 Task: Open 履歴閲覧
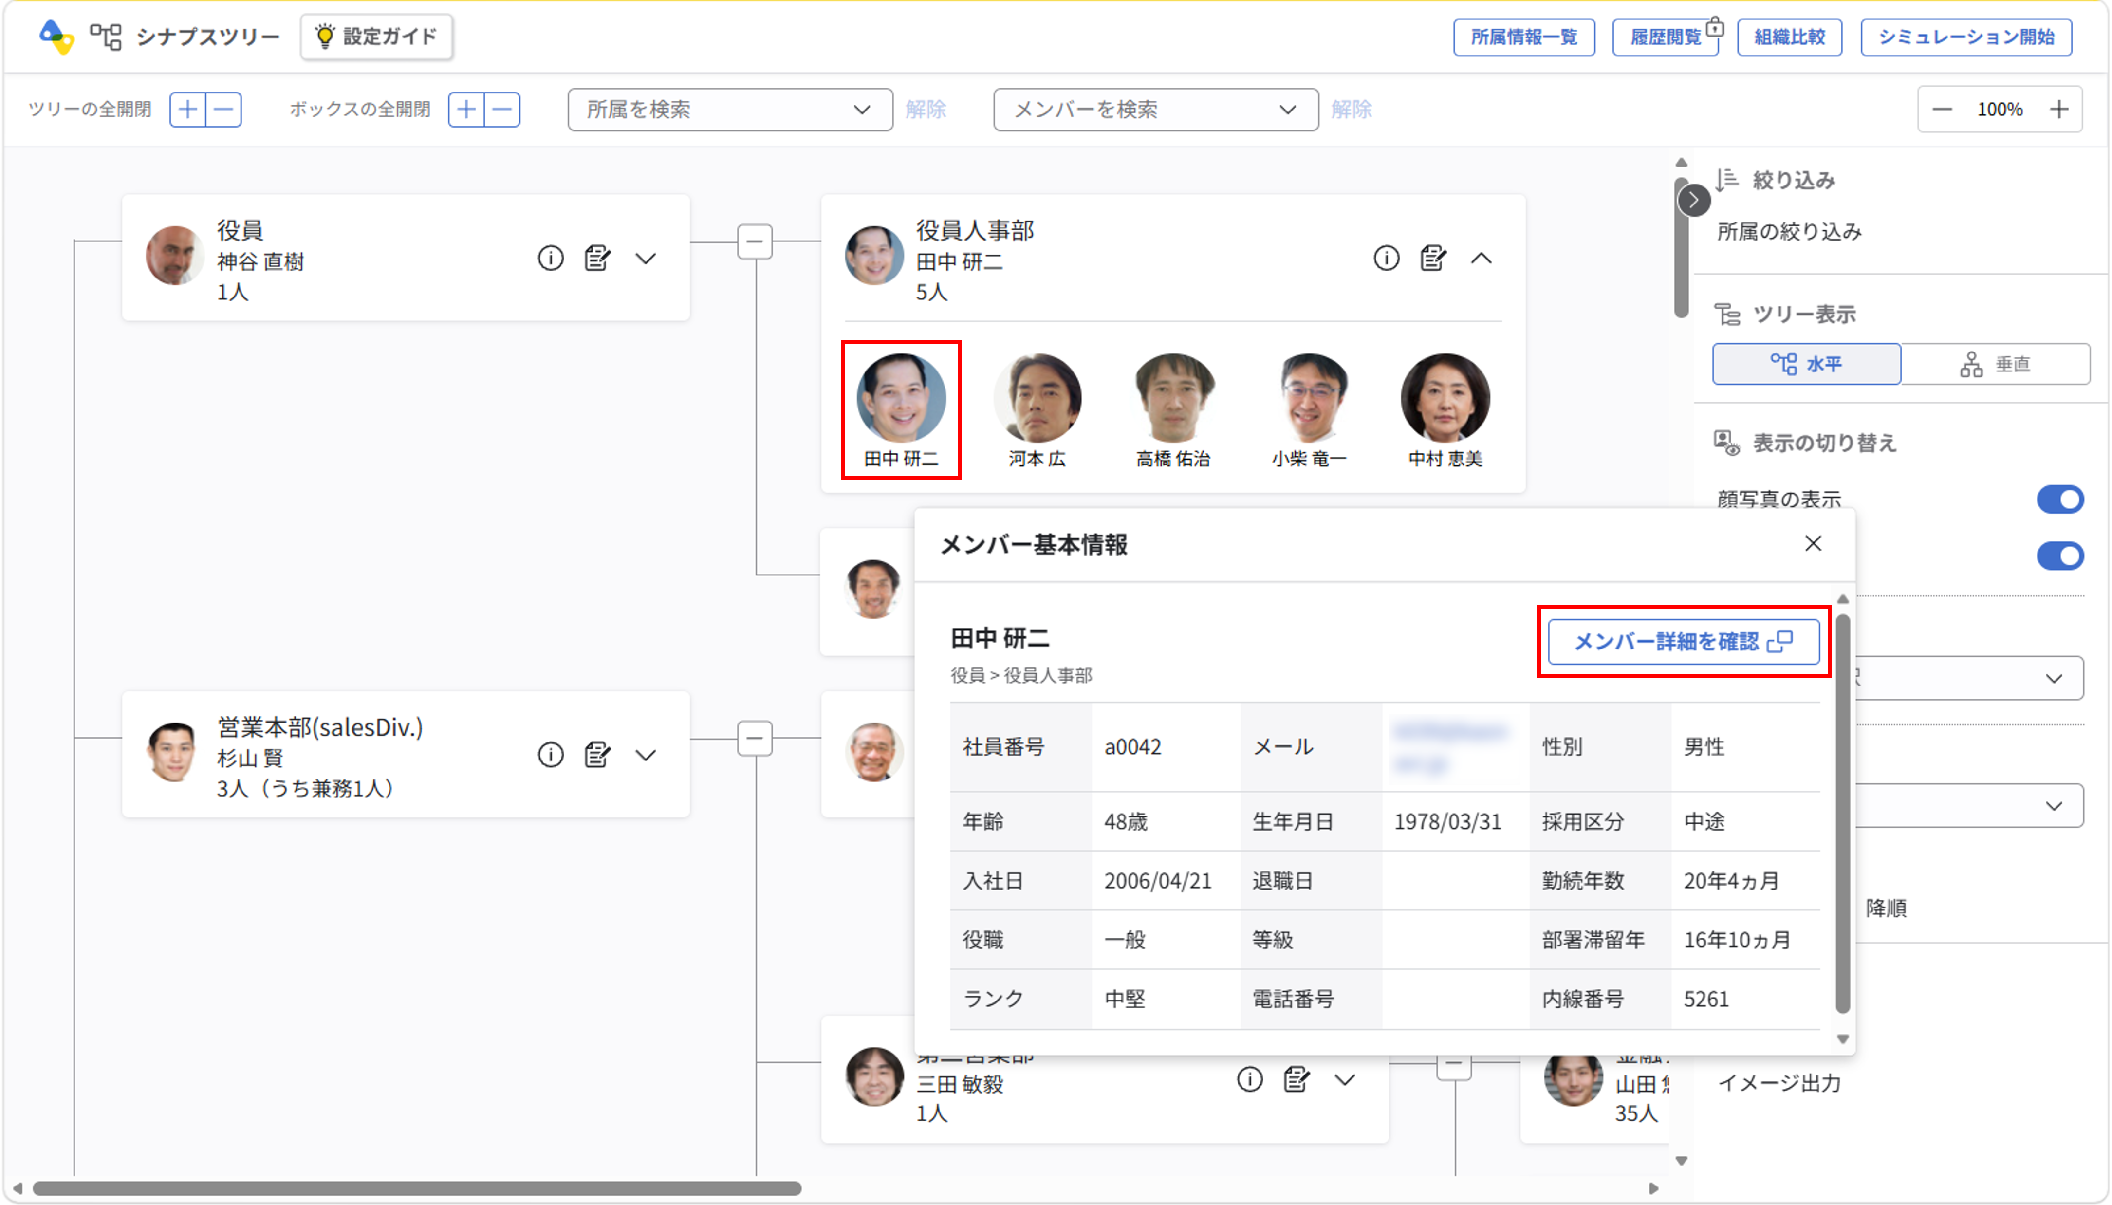(x=1665, y=37)
